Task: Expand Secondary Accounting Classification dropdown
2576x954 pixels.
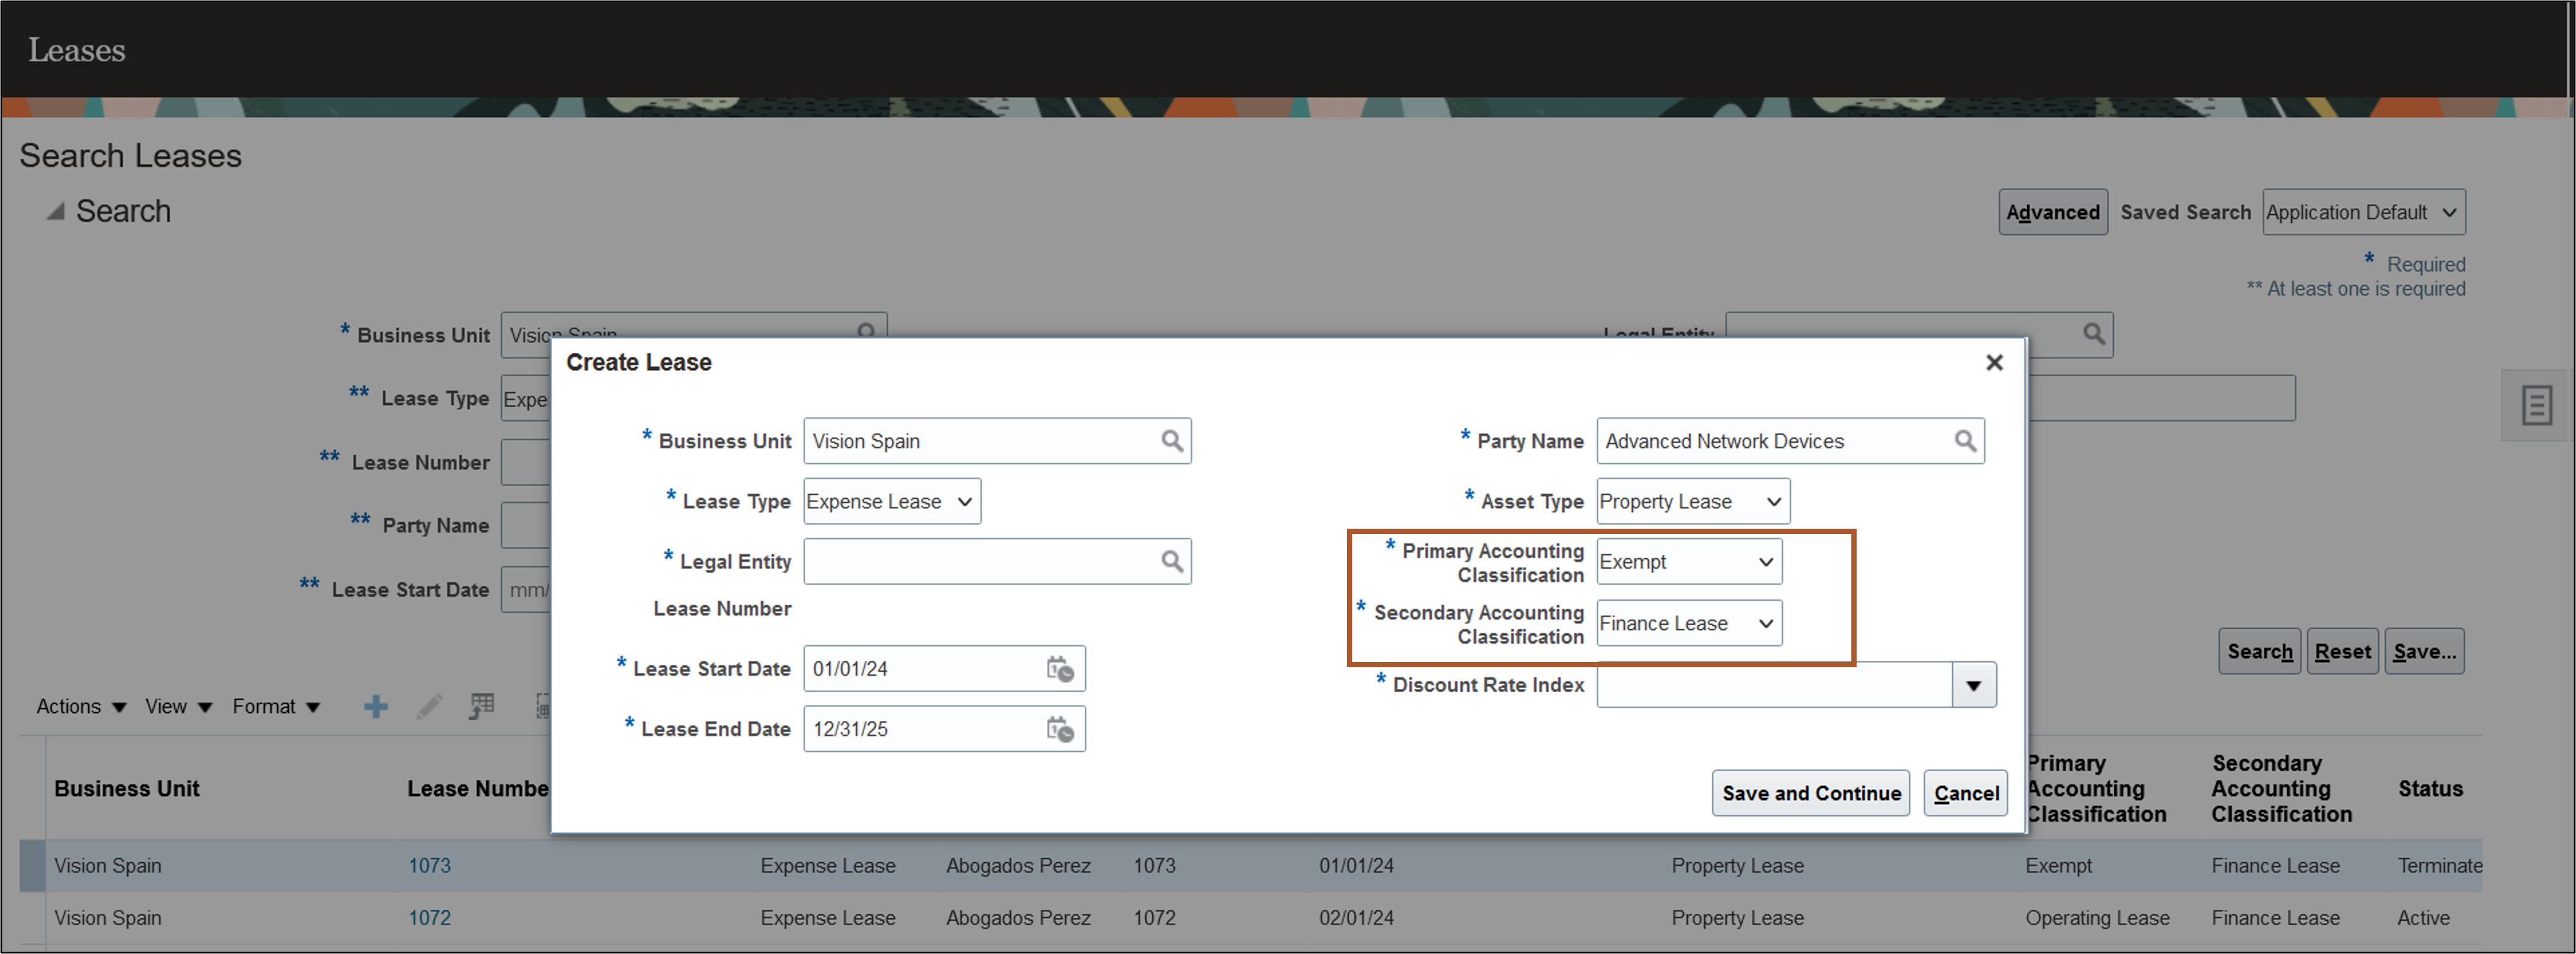Action: (x=1688, y=624)
